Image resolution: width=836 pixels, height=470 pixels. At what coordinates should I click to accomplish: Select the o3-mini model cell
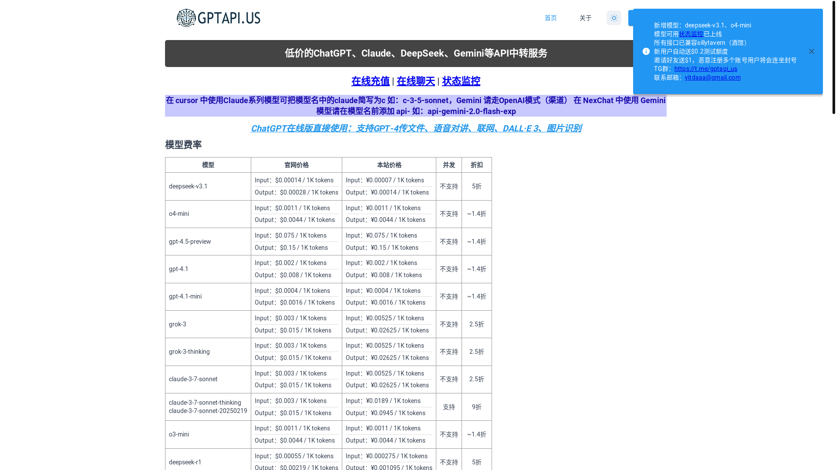(x=208, y=434)
